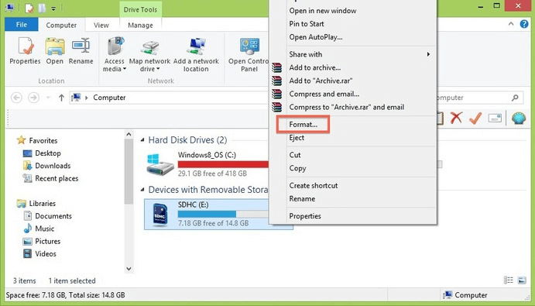Image resolution: width=535 pixels, height=306 pixels.
Task: Click the Help question mark icon
Action: 524,24
